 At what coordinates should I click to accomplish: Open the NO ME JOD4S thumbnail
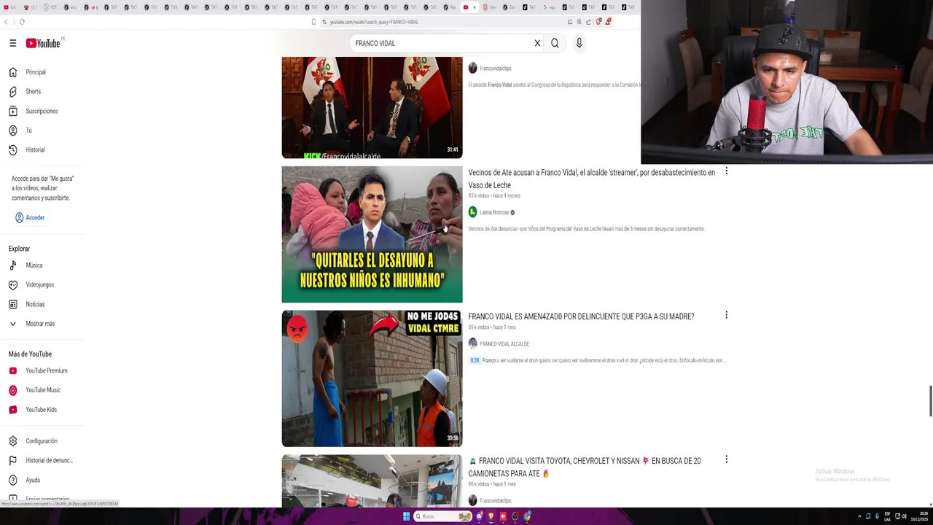pyautogui.click(x=372, y=378)
